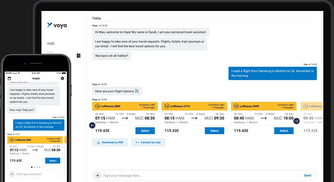Click the '1h 15m · 0 Stops' text on 2085 tablet card
Image resolution: width=334 pixels, height=182 pixels.
tap(125, 114)
